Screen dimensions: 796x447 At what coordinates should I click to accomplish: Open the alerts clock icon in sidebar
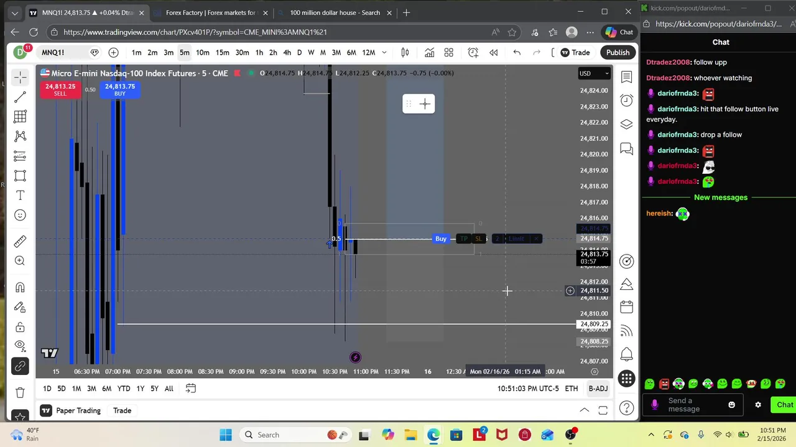click(x=626, y=101)
